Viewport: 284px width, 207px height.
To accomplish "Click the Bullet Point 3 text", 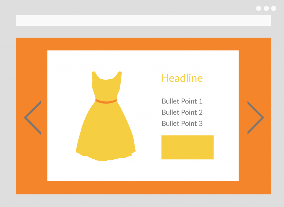I will point(182,123).
